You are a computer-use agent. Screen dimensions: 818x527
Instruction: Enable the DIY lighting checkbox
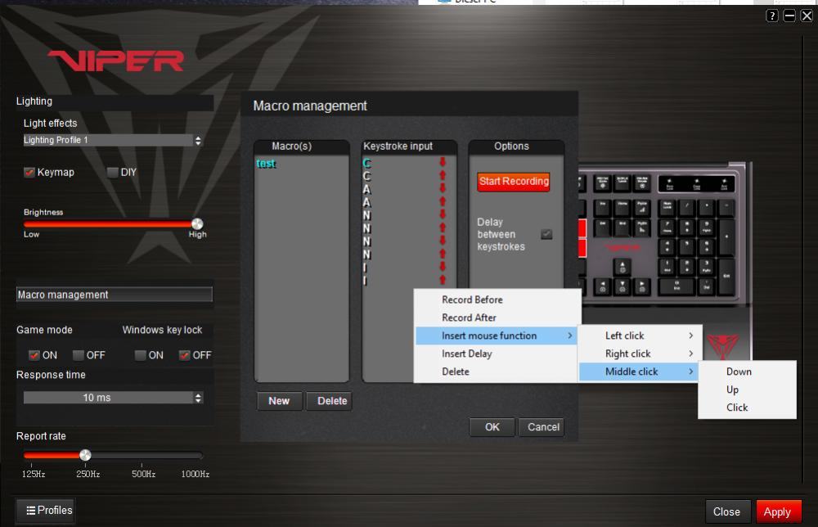(x=112, y=172)
